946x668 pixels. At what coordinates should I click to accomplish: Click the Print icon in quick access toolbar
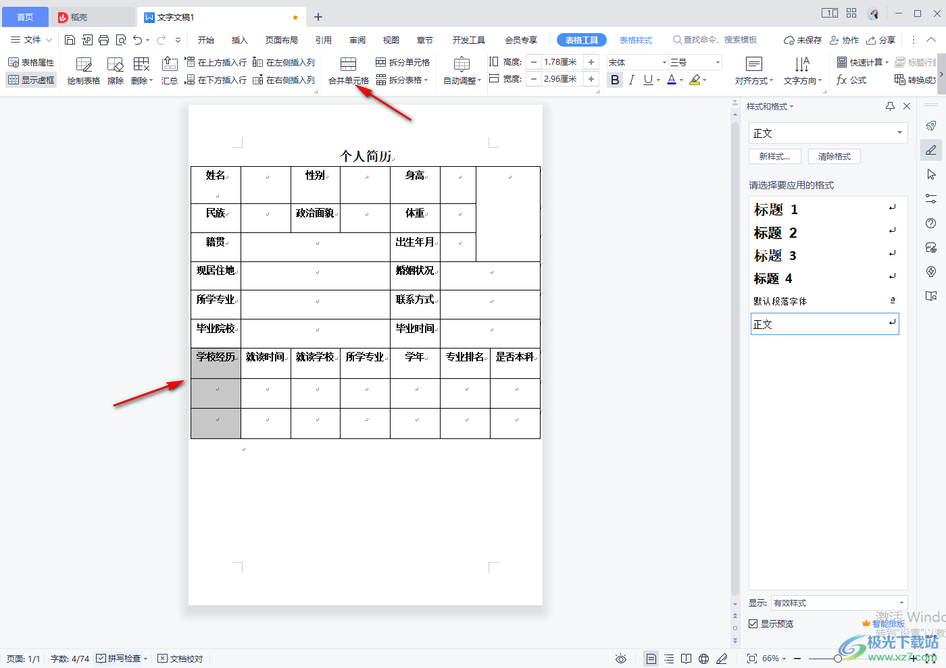(x=103, y=40)
